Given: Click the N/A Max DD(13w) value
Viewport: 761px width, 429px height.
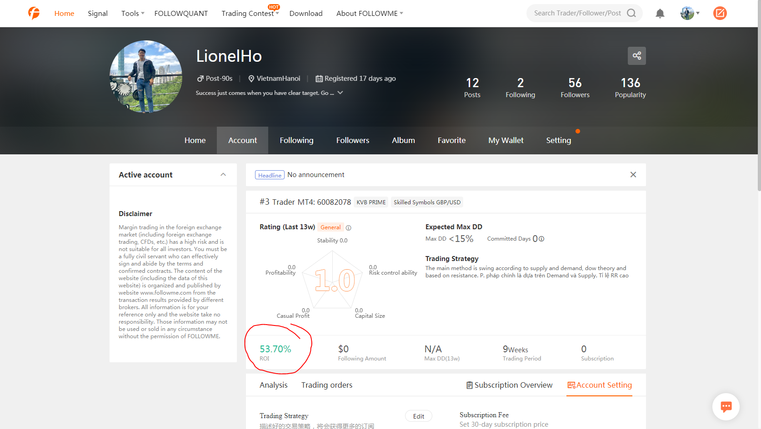Looking at the screenshot, I should click(433, 349).
